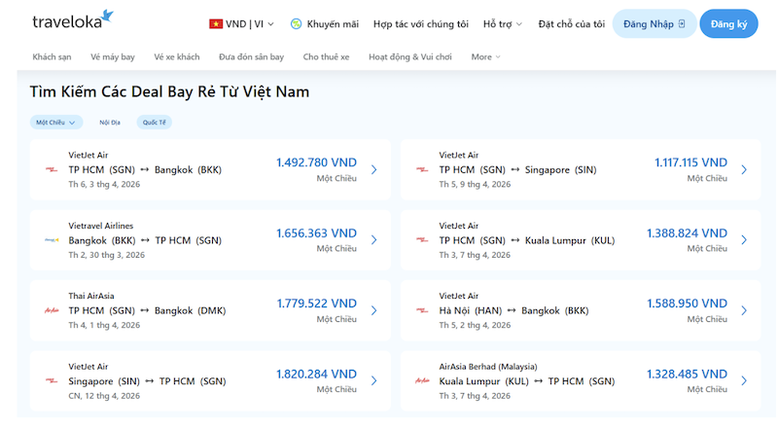Click arrow on Hà Nội–Bangkok deal
778x430 pixels.
pyautogui.click(x=744, y=309)
